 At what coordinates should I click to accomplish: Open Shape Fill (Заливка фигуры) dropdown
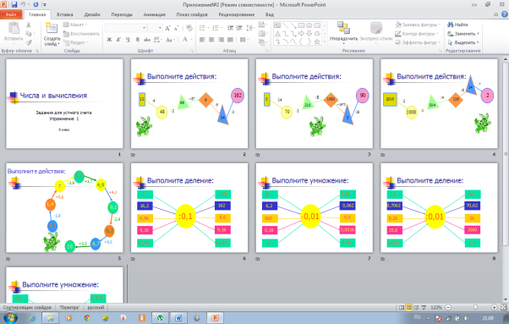(418, 25)
